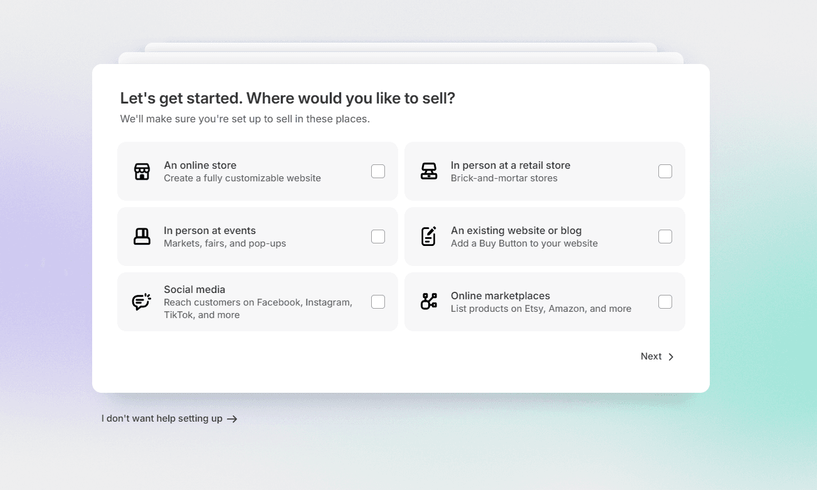817x490 pixels.
Task: Check the existing website or blog checkbox
Action: [x=665, y=237]
